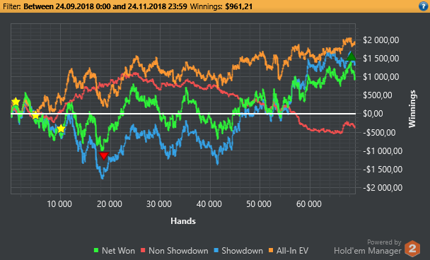430x260 pixels.
Task: Click the filter date range text
Action: tap(105, 6)
